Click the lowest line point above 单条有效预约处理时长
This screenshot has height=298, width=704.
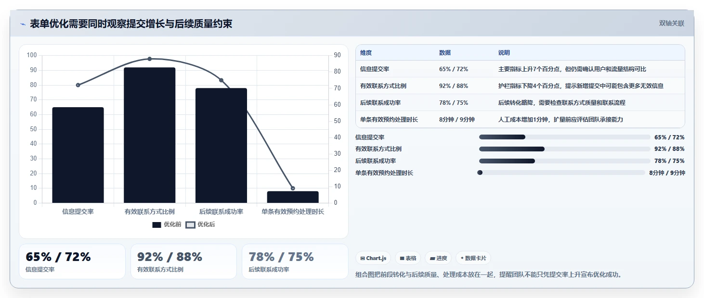tap(293, 188)
